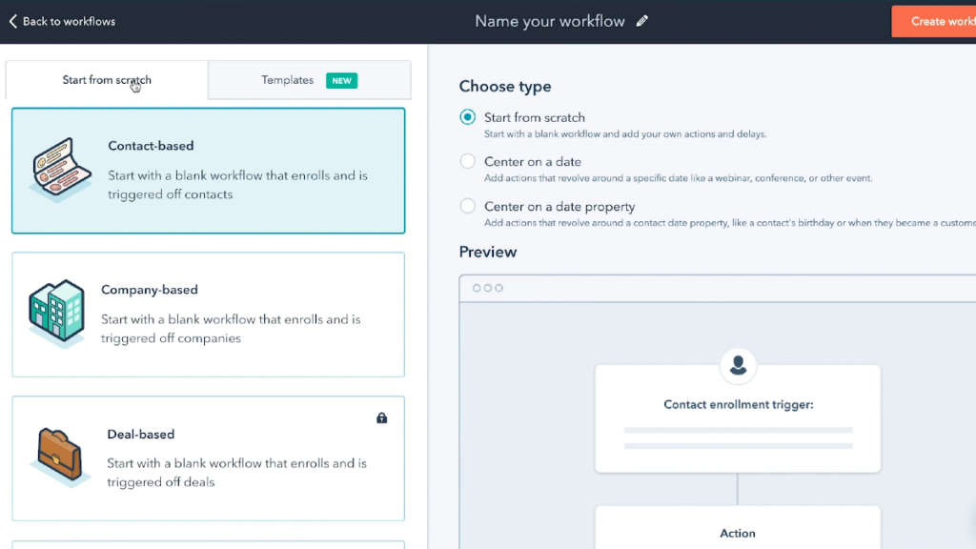
Task: Click the Action box in preview
Action: pos(738,528)
